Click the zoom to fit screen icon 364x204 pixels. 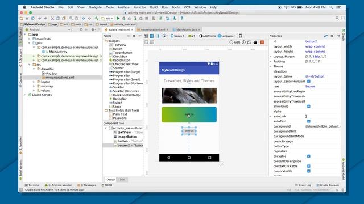[249, 42]
